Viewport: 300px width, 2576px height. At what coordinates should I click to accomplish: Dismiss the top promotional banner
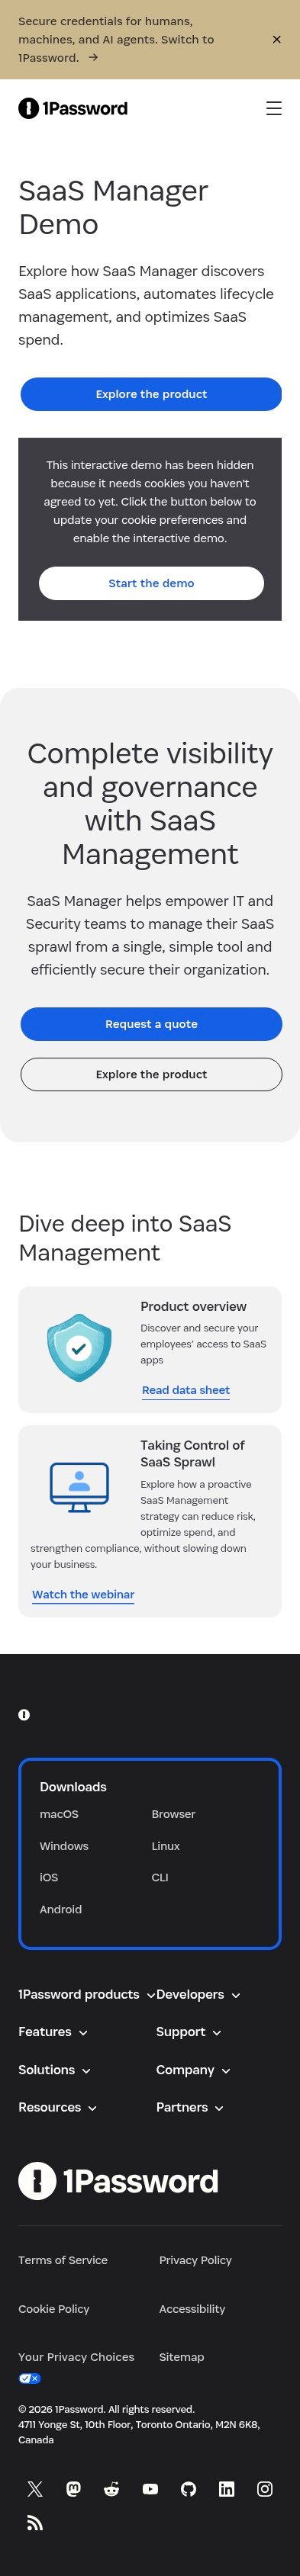[277, 39]
